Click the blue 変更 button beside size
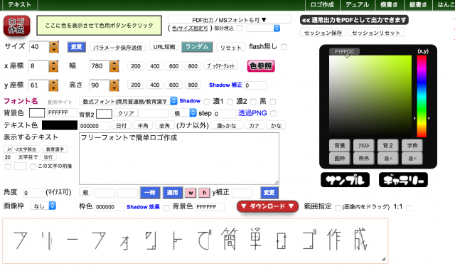 pos(77,47)
